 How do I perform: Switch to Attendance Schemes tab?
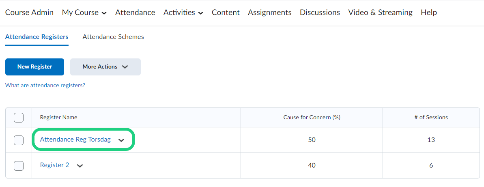point(113,37)
